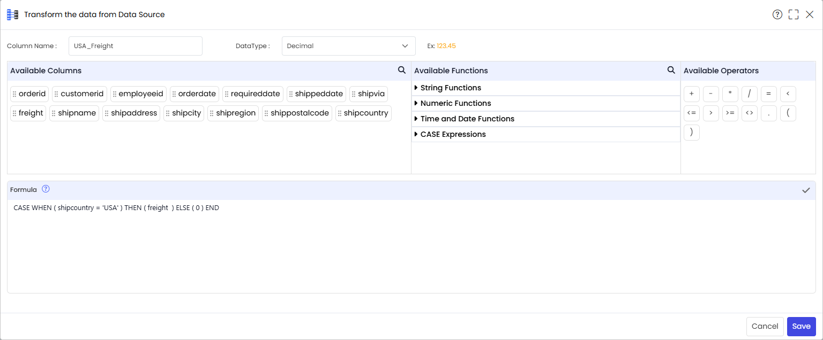Select the shippostalcode column chip
The width and height of the screenshot is (823, 340).
(x=297, y=113)
